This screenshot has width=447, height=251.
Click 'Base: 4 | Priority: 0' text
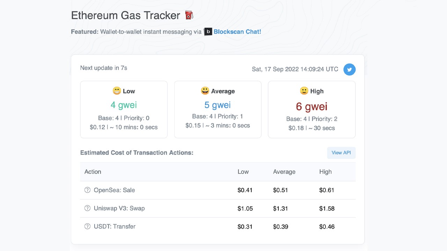point(124,118)
